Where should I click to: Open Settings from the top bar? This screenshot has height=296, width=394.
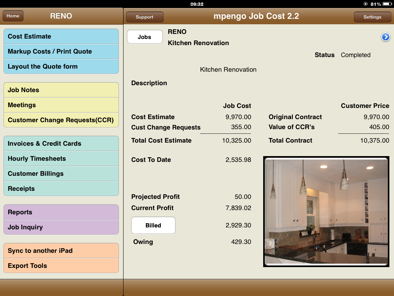coord(372,17)
